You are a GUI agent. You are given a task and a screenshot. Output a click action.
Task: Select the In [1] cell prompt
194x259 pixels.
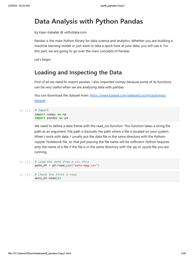click(x=26, y=111)
